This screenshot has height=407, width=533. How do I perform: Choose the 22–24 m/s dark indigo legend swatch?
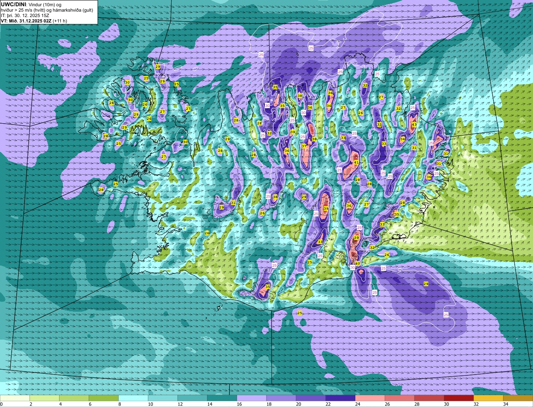point(340,398)
